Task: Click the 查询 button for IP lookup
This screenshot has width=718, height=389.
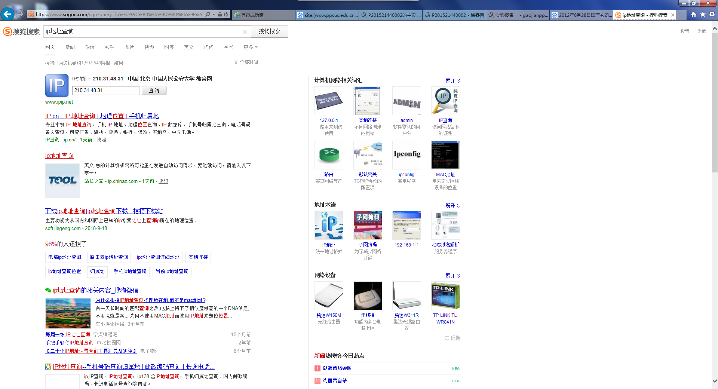Action: [154, 91]
